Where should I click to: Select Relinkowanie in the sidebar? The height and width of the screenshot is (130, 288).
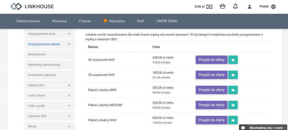coord(49,54)
